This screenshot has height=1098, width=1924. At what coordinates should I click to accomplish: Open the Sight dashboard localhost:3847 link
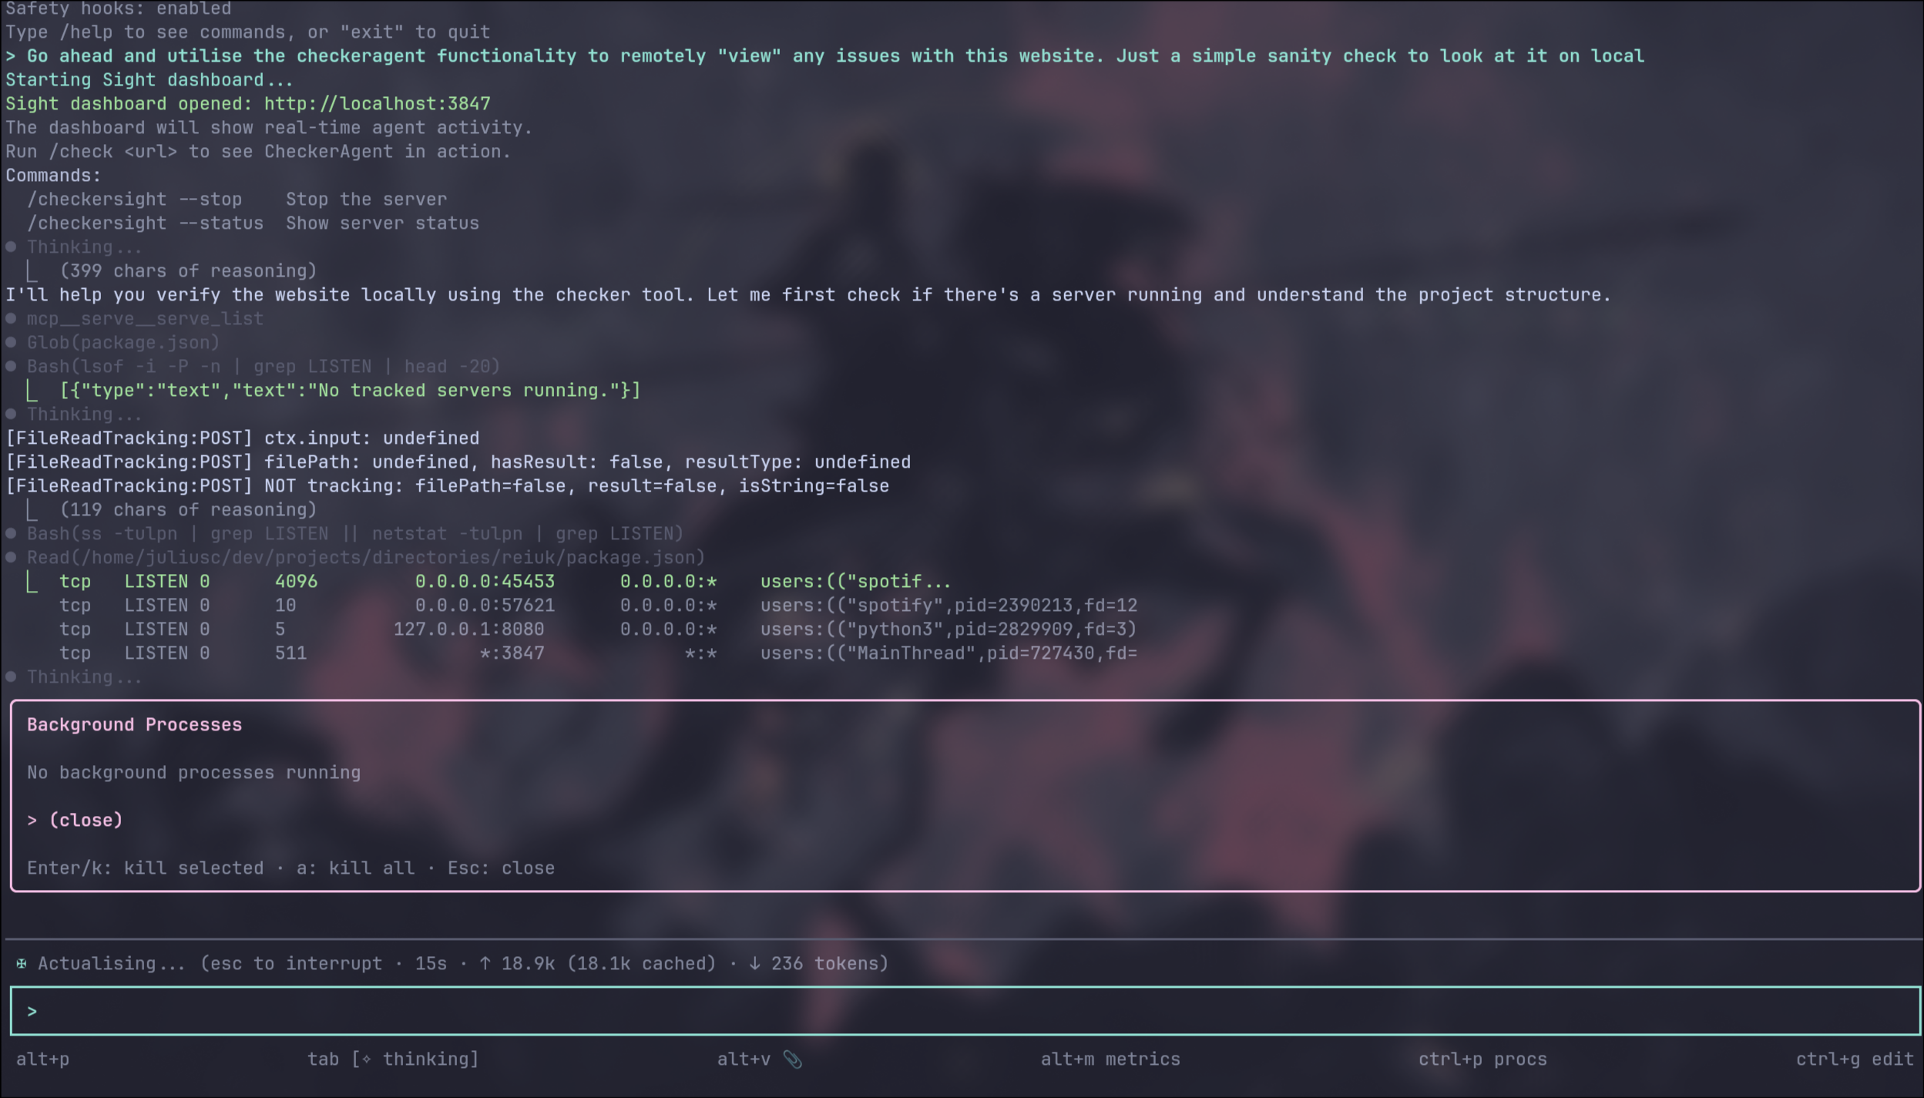click(x=377, y=102)
